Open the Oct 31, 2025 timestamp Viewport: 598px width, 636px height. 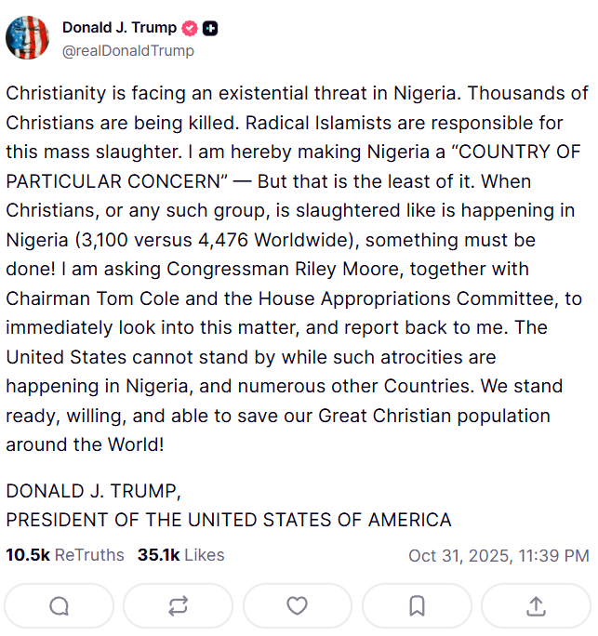[x=498, y=556]
